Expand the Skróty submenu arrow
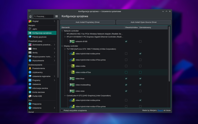 (54, 53)
